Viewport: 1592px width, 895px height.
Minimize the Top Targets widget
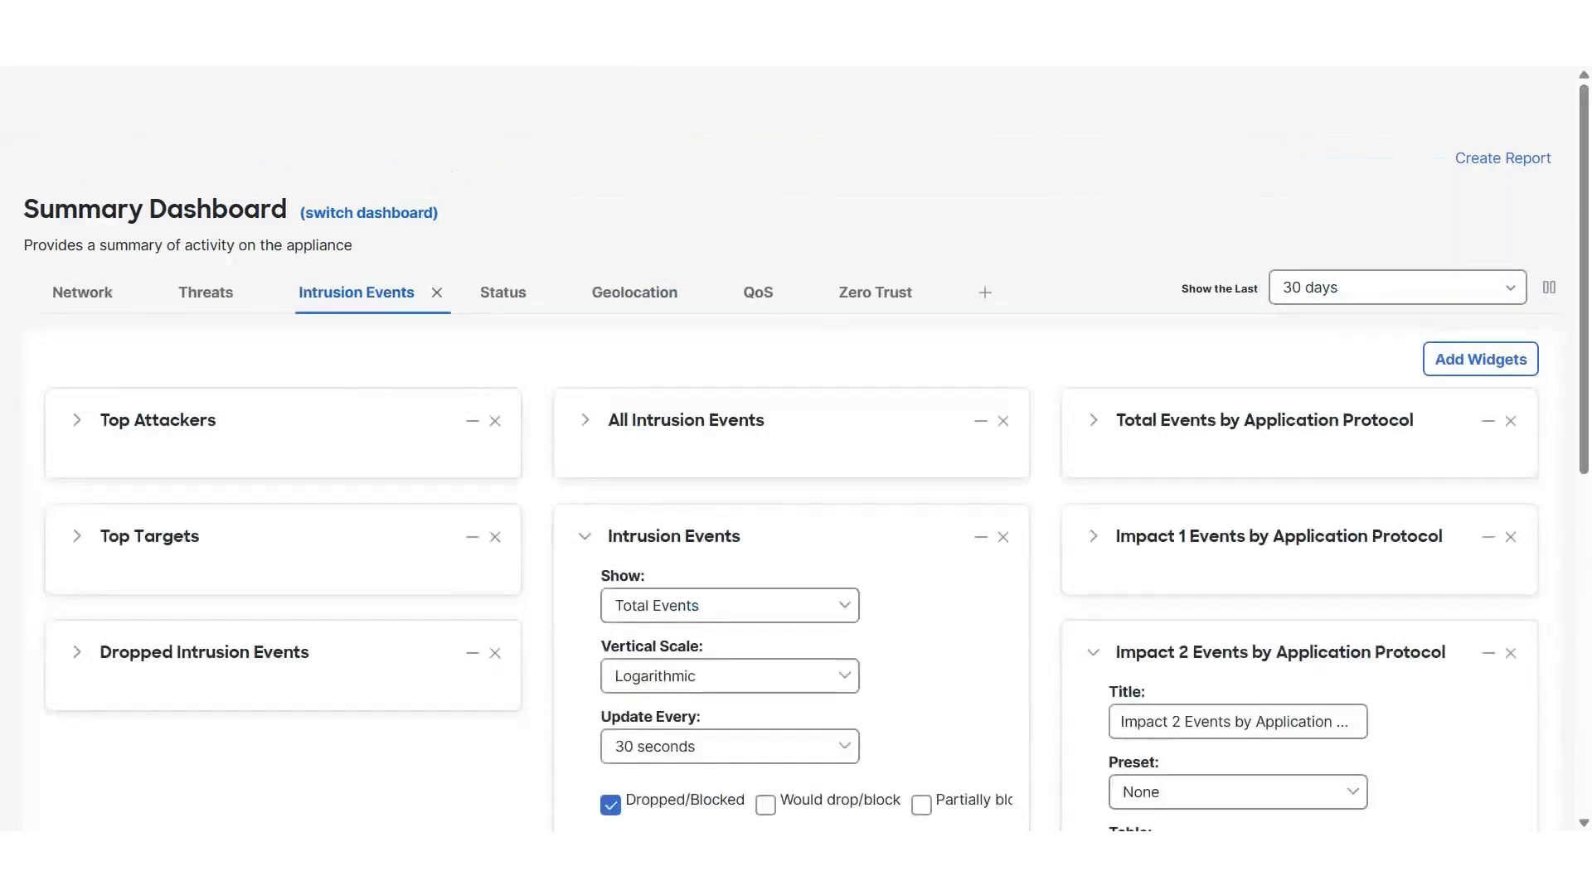473,537
